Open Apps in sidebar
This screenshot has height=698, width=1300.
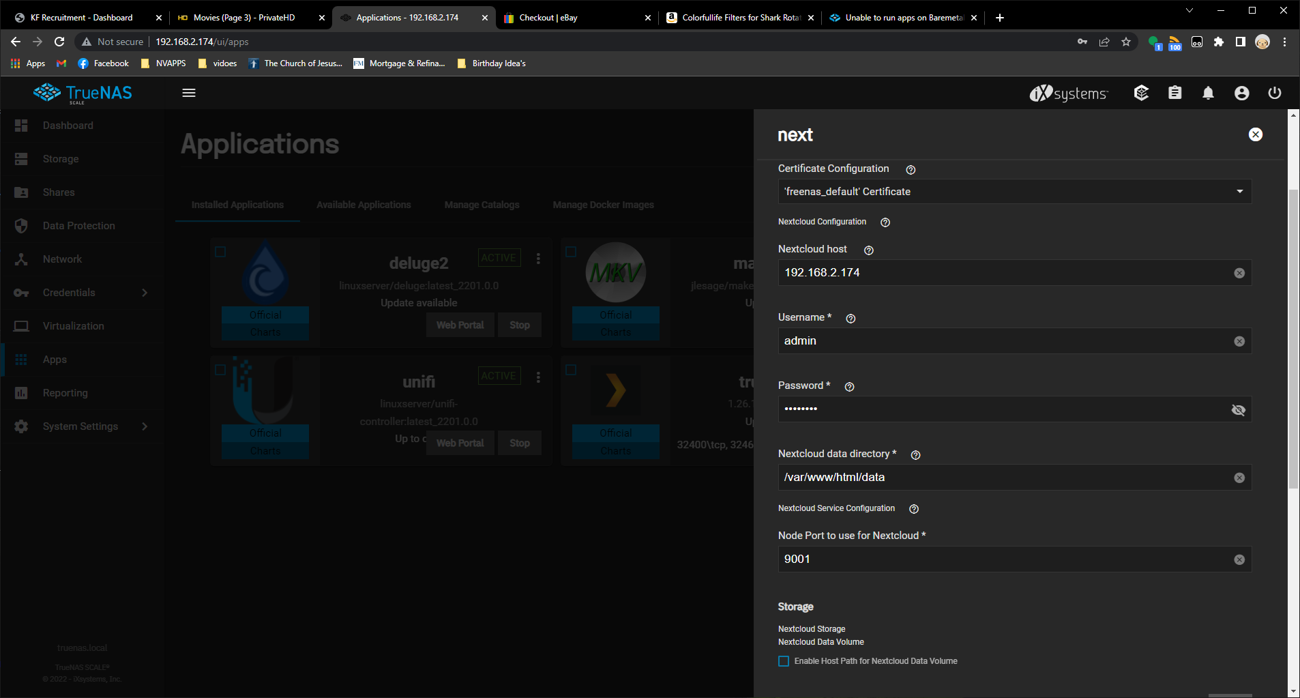[82, 360]
